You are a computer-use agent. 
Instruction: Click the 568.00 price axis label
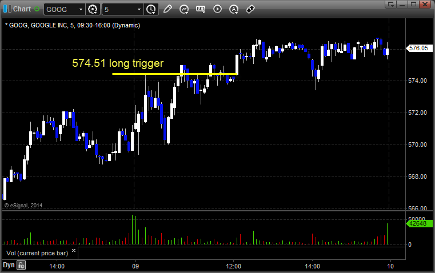(x=417, y=176)
